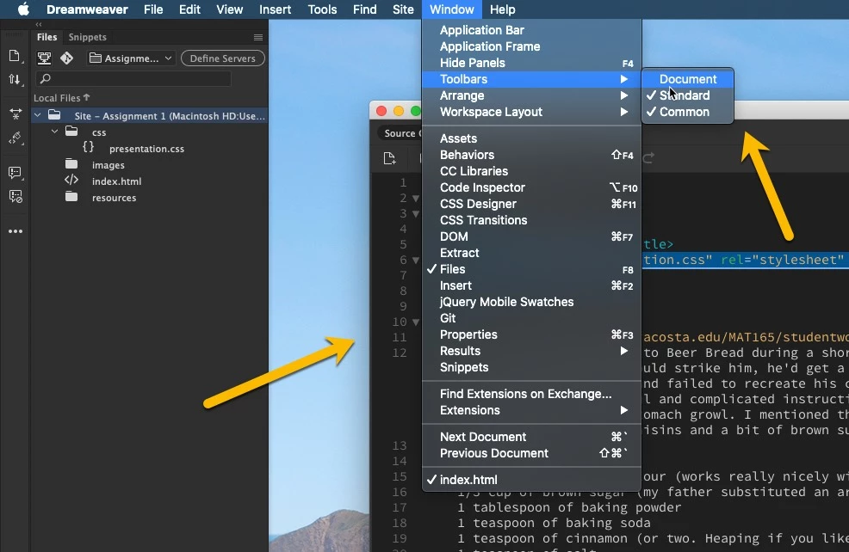Screen dimensions: 849x552
Task: Open the Toolbars submenu item
Action: [531, 79]
